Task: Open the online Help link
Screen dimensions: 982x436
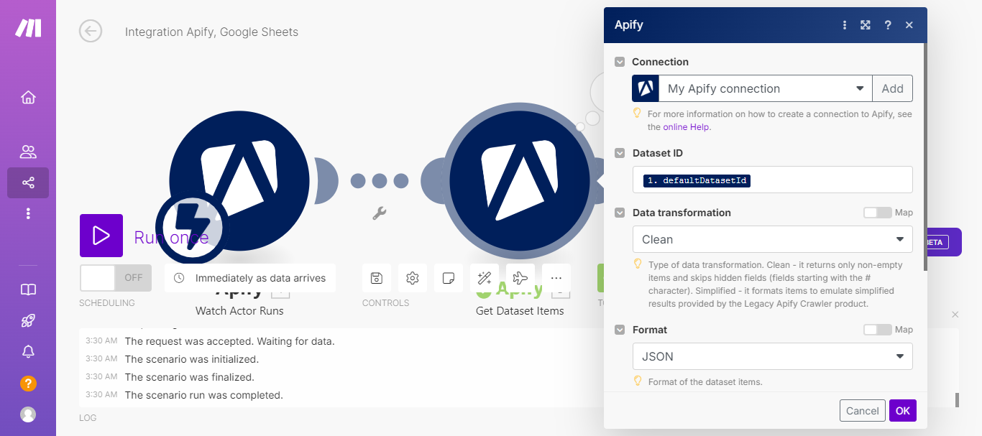Action: 686,127
